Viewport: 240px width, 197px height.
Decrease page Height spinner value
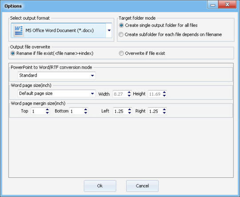tap(164, 95)
